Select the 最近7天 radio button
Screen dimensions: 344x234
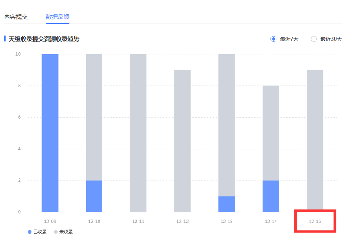[x=273, y=39]
